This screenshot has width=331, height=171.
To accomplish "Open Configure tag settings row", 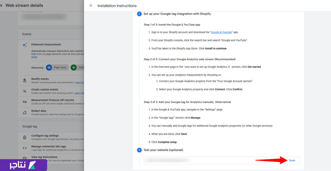I will [51, 137].
